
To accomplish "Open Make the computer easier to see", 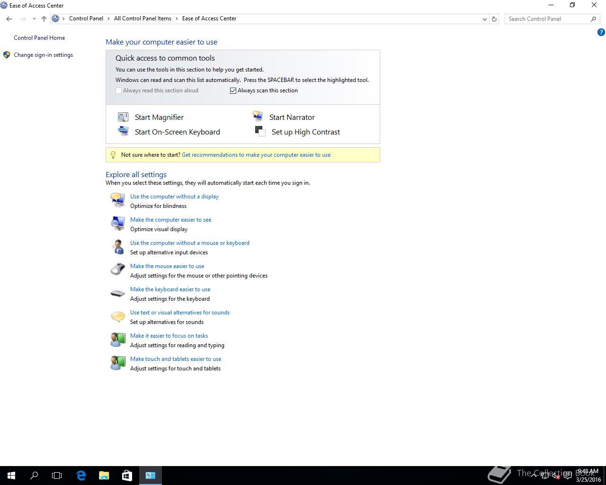I will [170, 220].
